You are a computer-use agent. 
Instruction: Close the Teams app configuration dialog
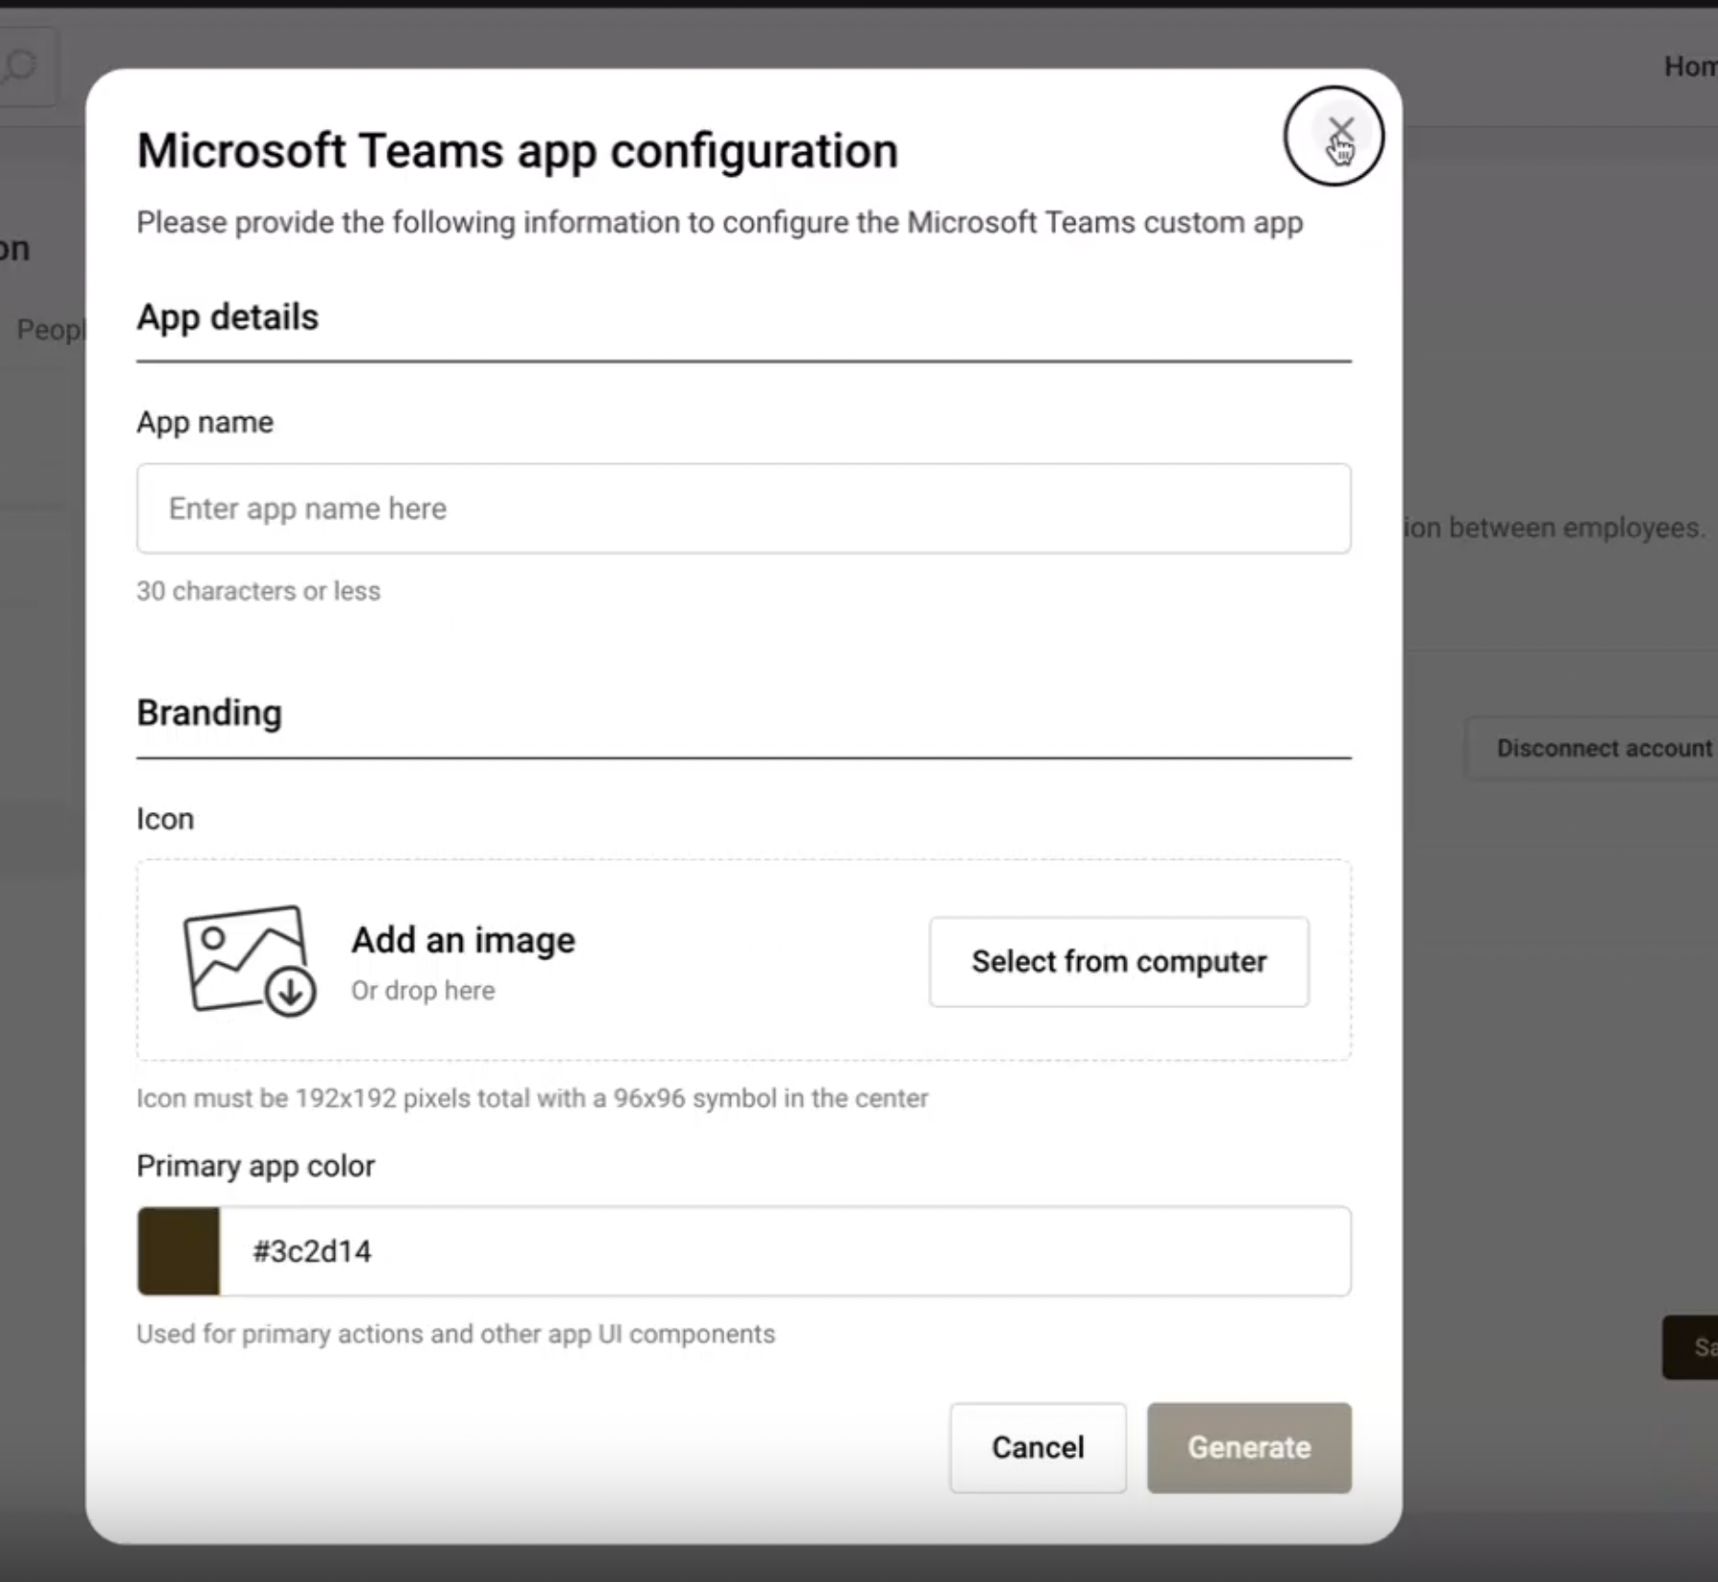1340,131
